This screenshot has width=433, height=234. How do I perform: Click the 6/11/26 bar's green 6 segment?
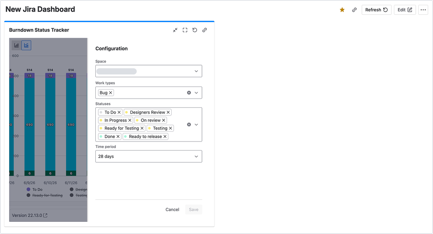pos(71,173)
